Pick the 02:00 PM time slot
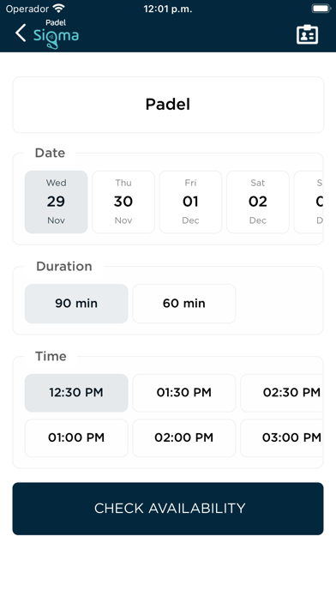 [184, 437]
